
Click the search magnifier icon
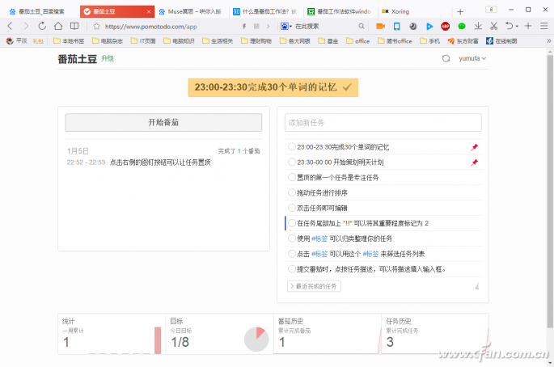tap(361, 26)
